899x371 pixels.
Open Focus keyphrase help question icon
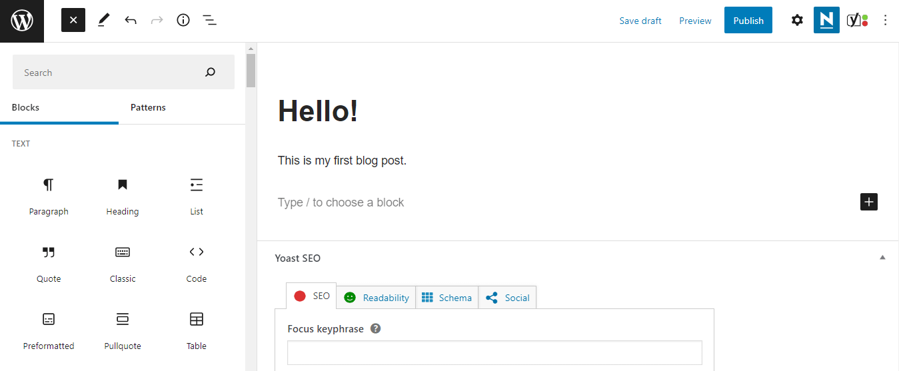click(x=376, y=328)
